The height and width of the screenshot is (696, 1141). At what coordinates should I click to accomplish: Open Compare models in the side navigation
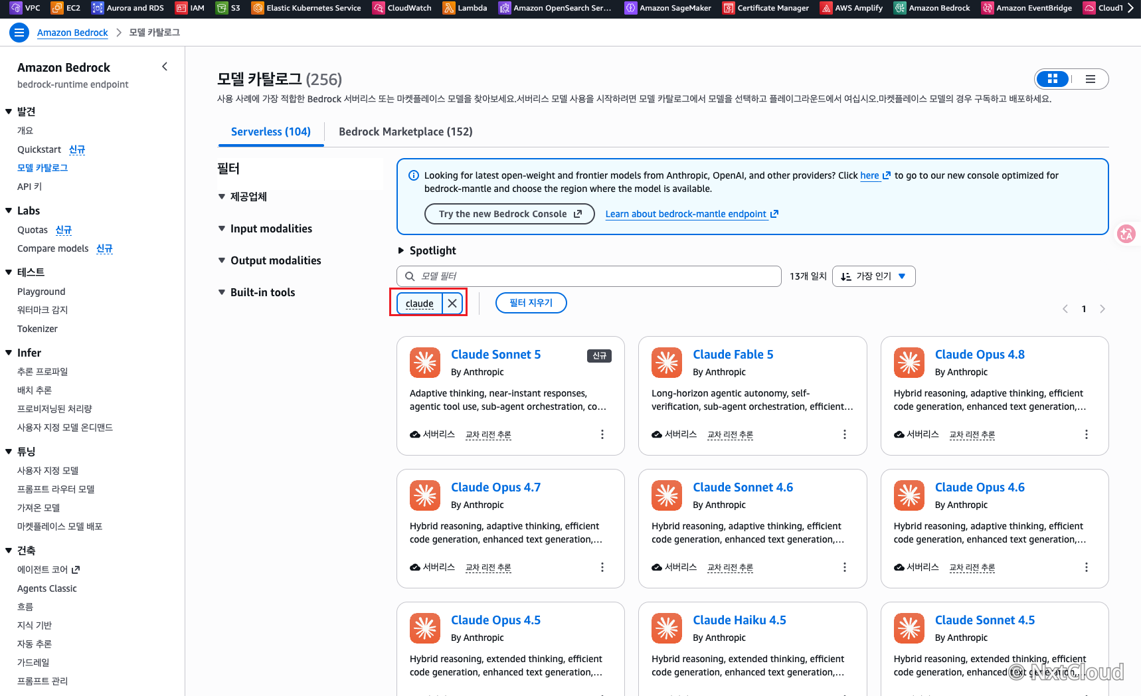pyautogui.click(x=53, y=248)
